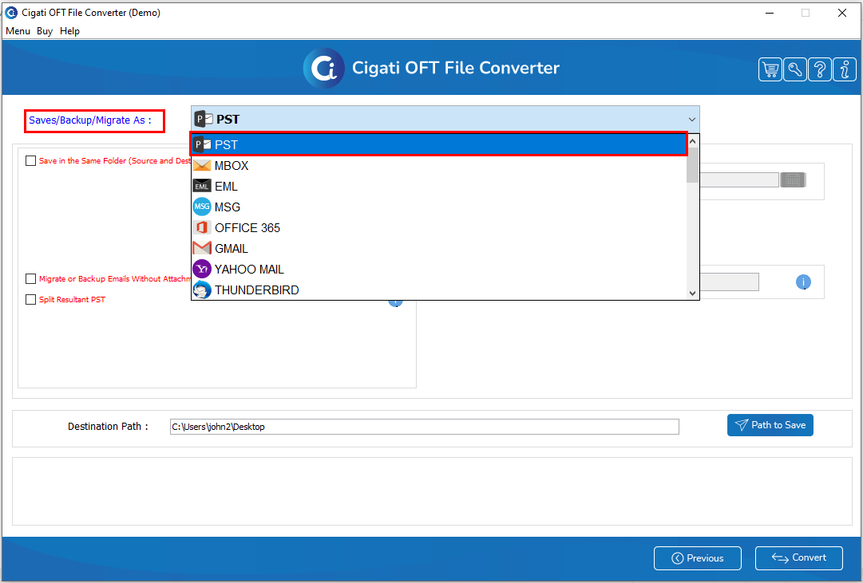The height and width of the screenshot is (583, 863).
Task: Close the OFT File Converter window
Action: (841, 13)
